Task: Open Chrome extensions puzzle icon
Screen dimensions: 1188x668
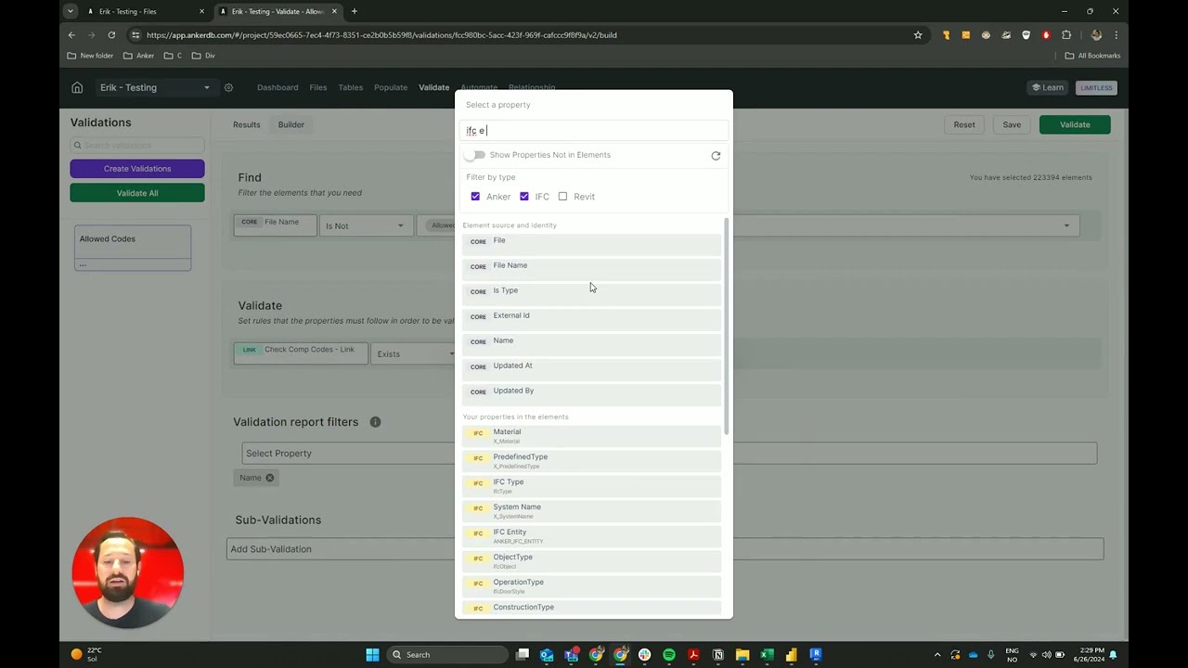Action: (1066, 35)
